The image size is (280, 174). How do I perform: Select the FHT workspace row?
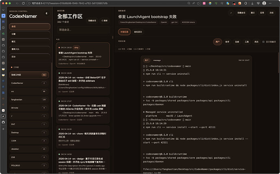[x=29, y=124]
